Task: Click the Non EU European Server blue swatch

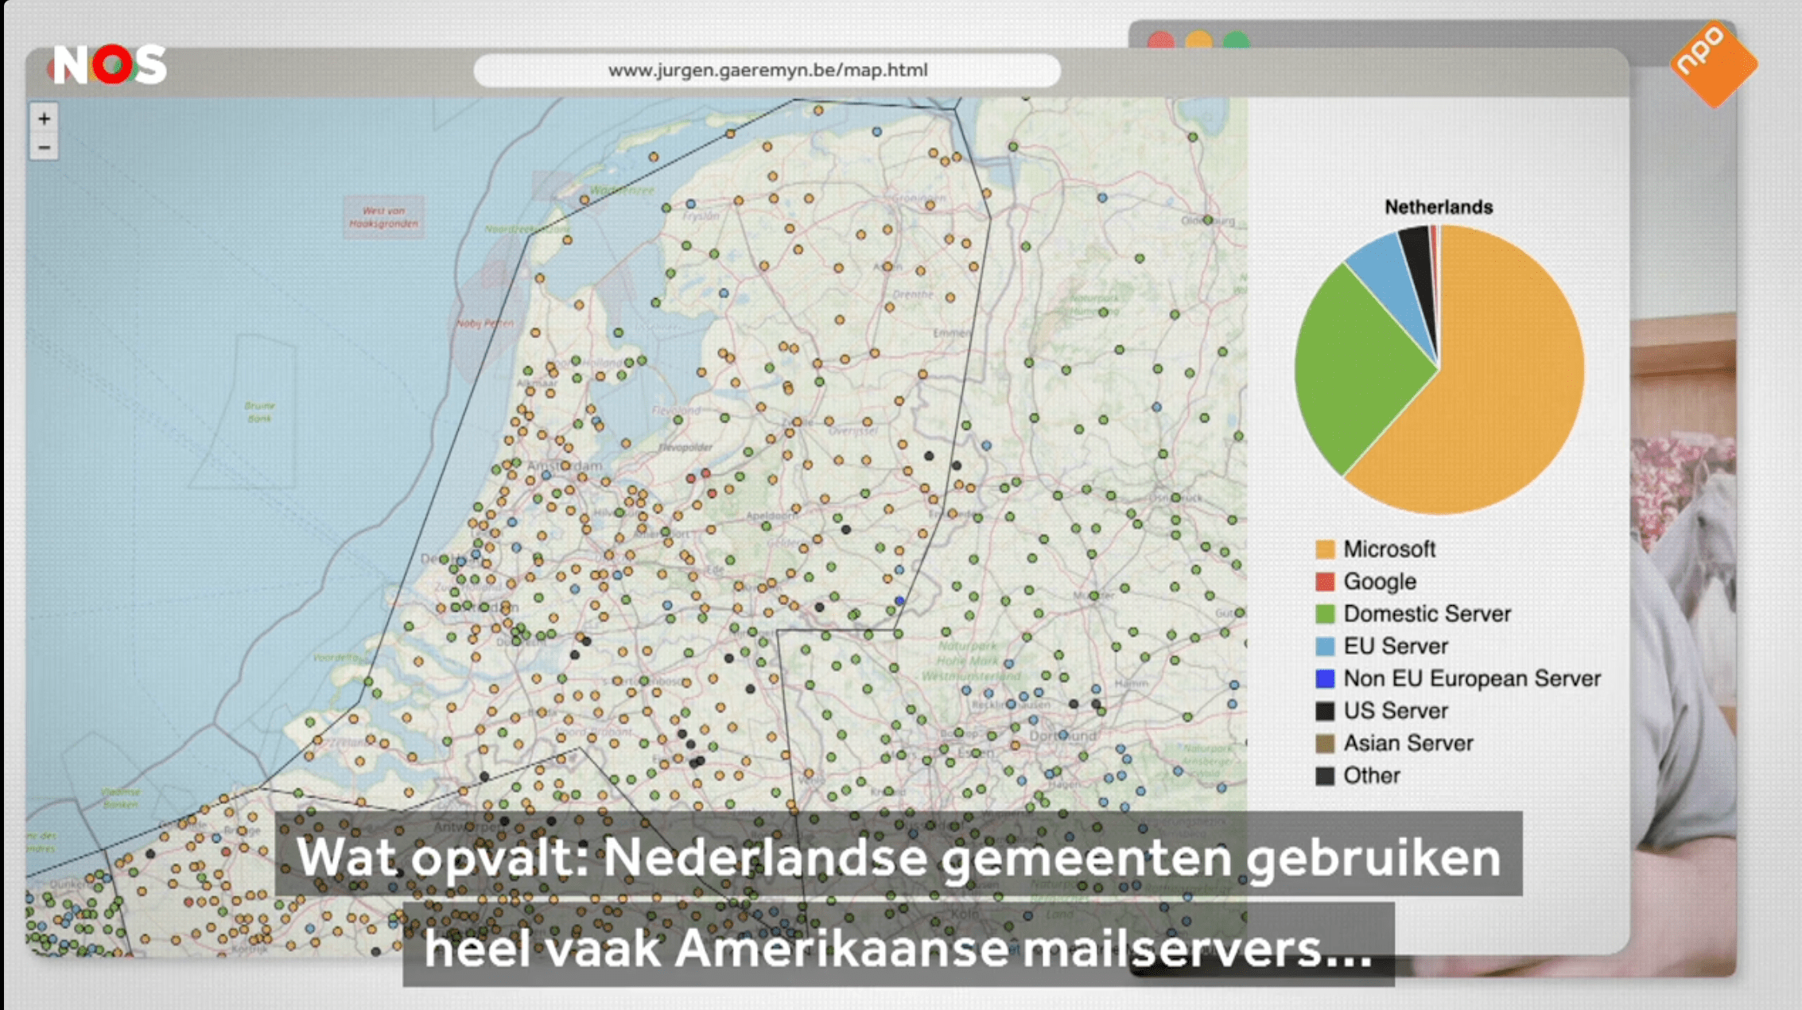Action: (1325, 678)
